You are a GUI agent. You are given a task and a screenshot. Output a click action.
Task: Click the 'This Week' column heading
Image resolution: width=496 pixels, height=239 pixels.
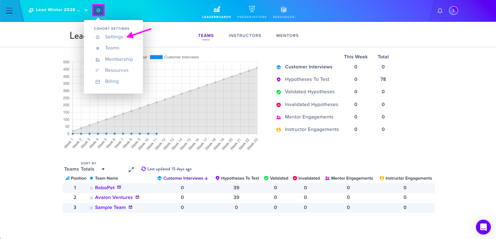356,57
